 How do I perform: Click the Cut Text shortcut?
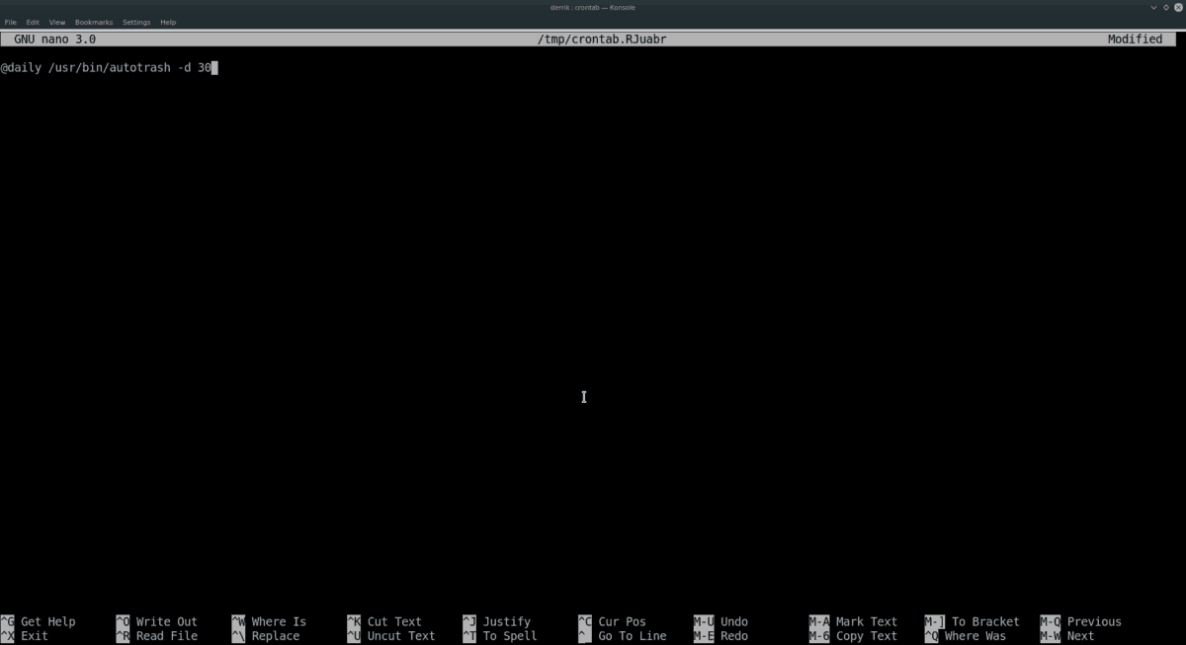point(393,621)
